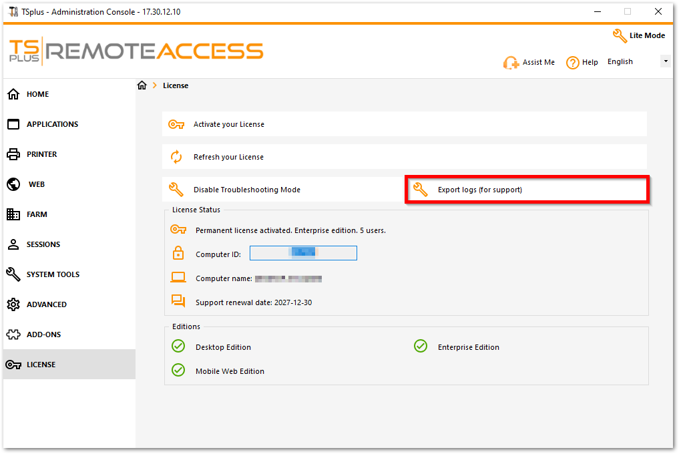Screen dimensions: 679x454
Task: Open the Sessions section
Action: coord(43,244)
